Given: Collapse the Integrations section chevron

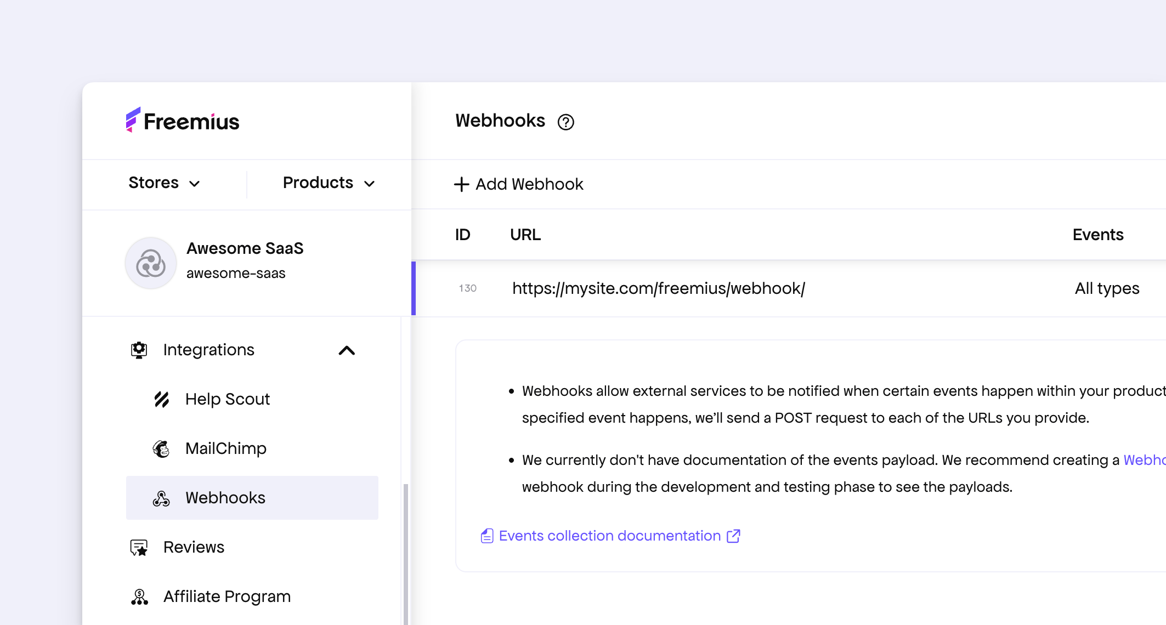Looking at the screenshot, I should [x=347, y=350].
